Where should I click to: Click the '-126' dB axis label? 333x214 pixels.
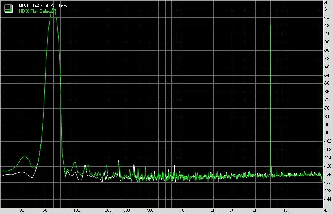tap(327, 174)
